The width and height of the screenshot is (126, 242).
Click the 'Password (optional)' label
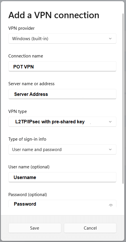(x=28, y=195)
